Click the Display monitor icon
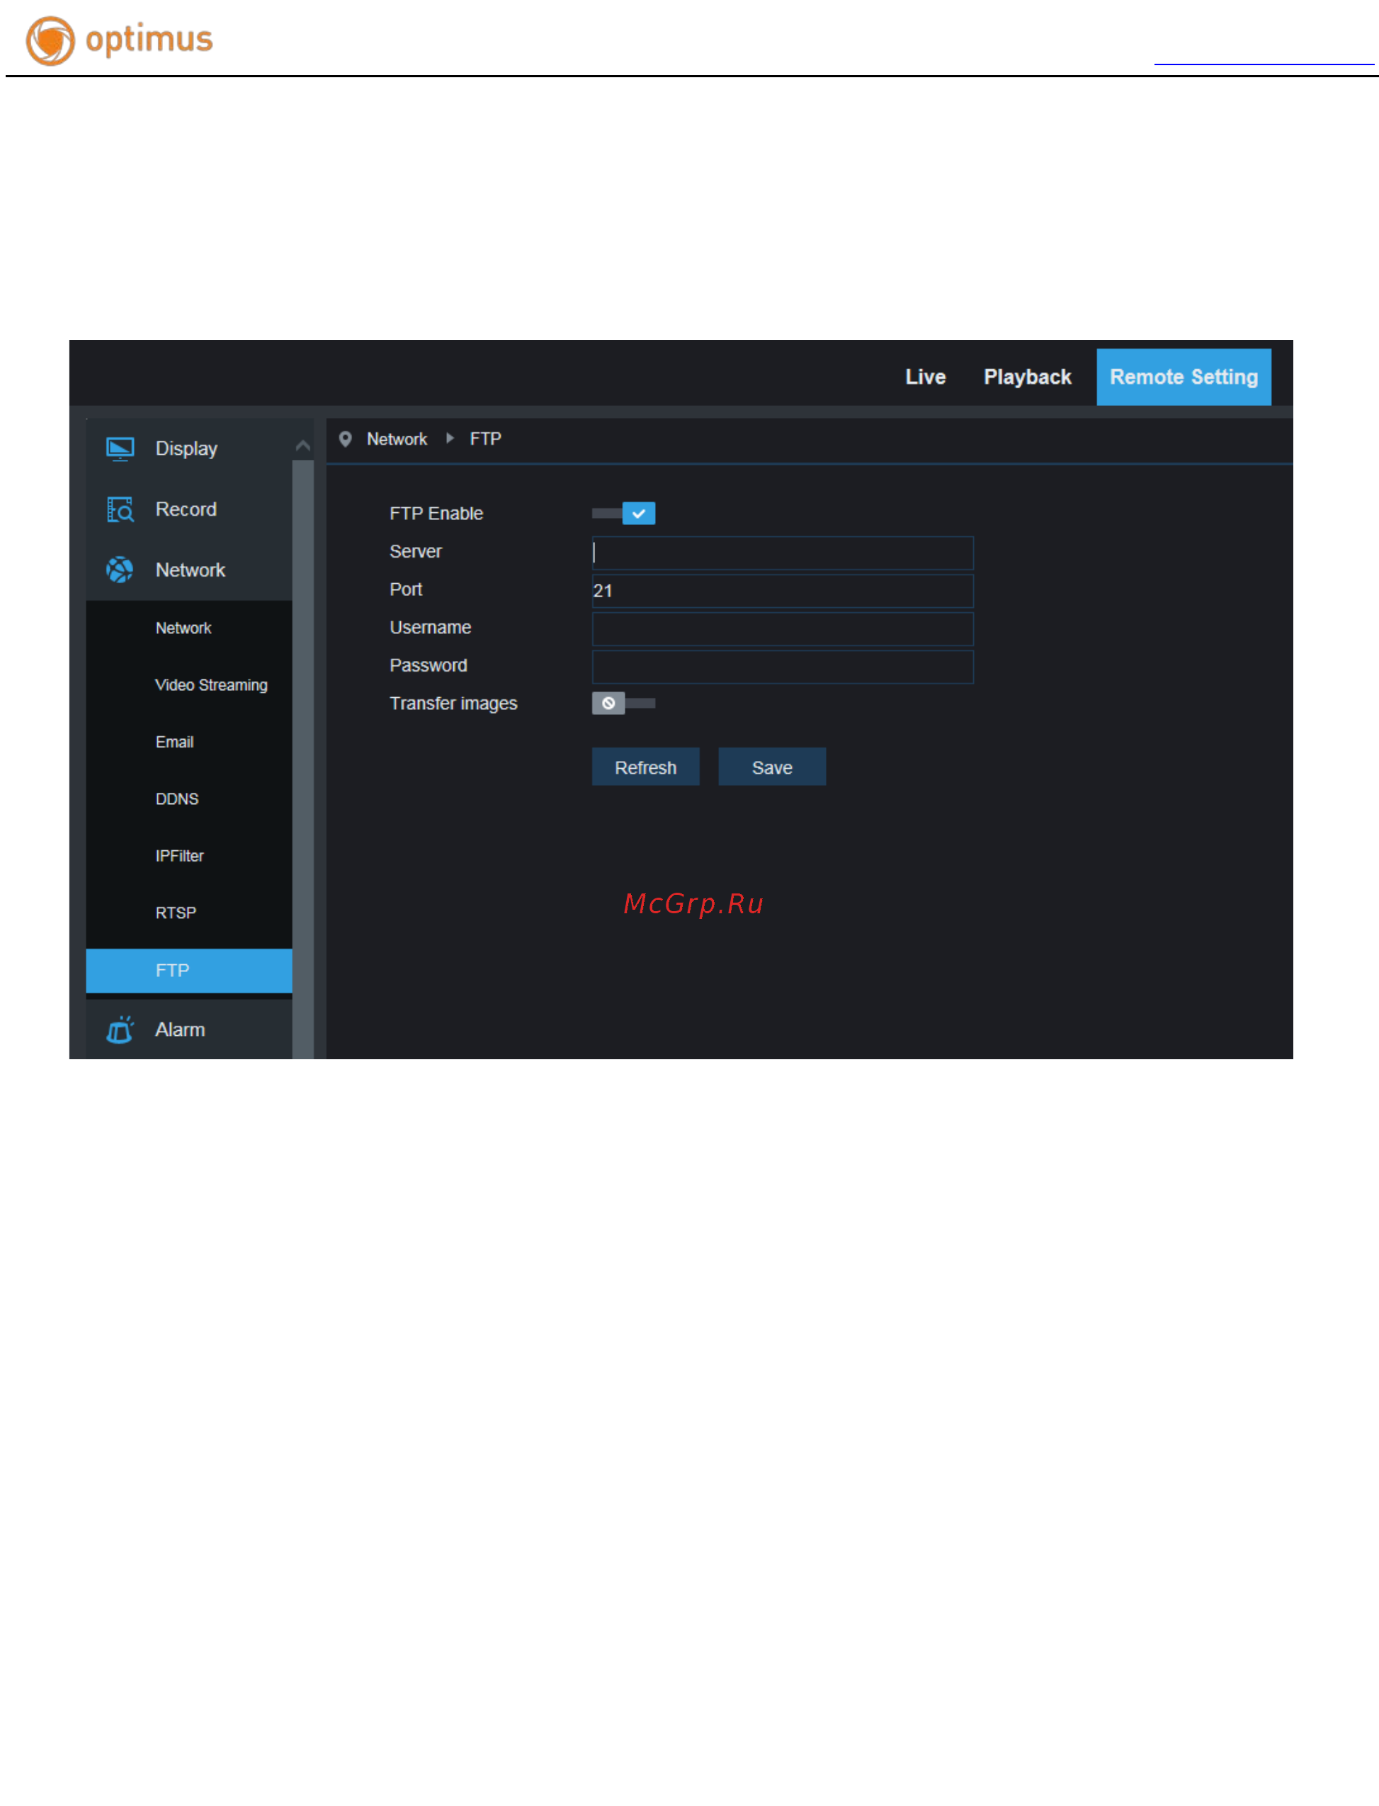Viewport: 1379px width, 1806px height. [120, 449]
